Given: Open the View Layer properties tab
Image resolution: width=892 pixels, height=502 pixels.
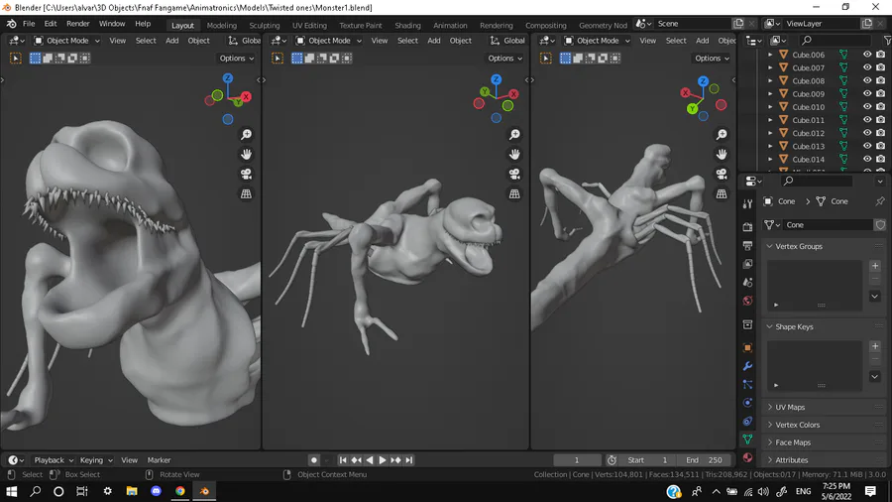Looking at the screenshot, I should [747, 264].
